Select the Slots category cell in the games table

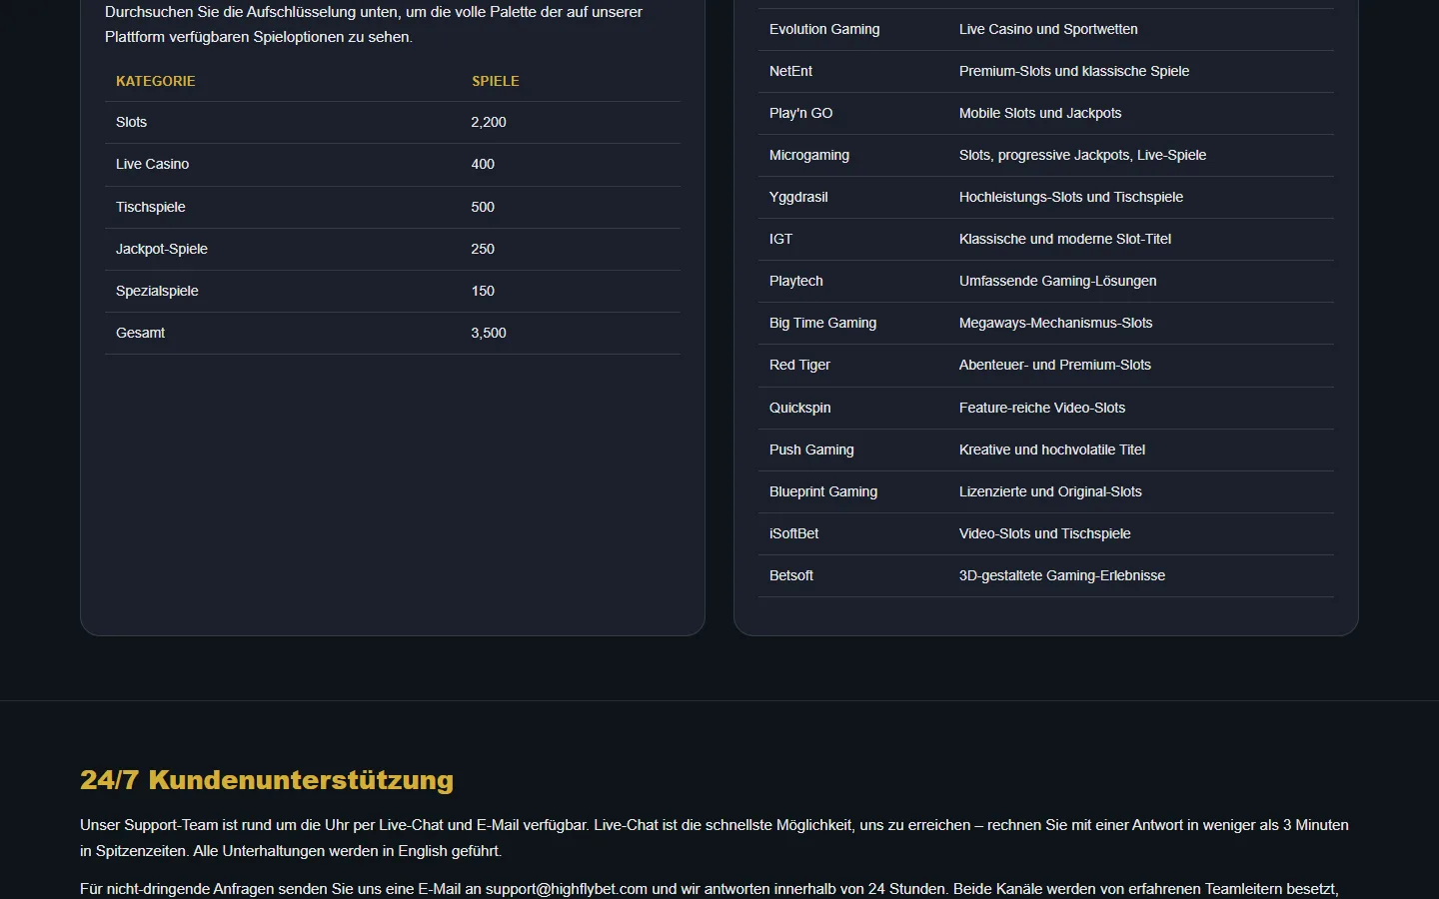click(131, 122)
